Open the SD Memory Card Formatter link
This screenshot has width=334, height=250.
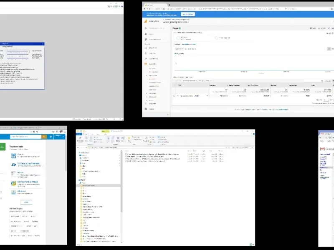click(28, 163)
